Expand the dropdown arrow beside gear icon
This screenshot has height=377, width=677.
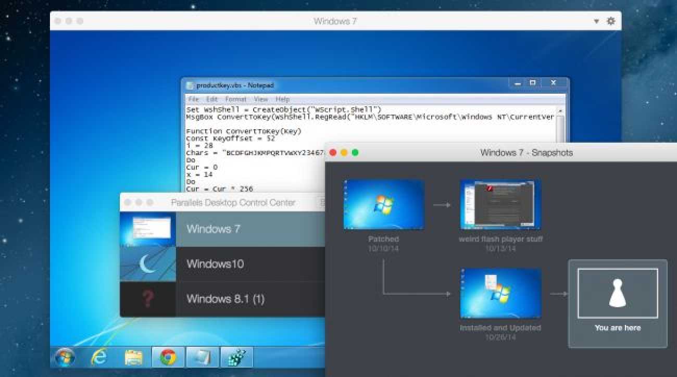[x=596, y=22]
